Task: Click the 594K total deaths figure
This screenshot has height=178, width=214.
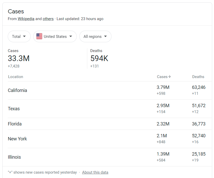Action: click(99, 58)
